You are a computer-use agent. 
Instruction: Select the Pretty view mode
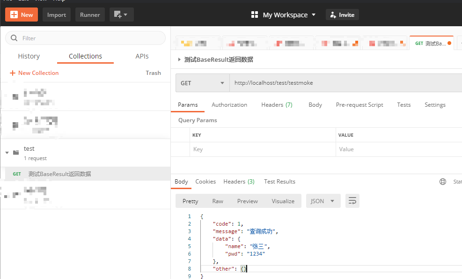point(191,201)
